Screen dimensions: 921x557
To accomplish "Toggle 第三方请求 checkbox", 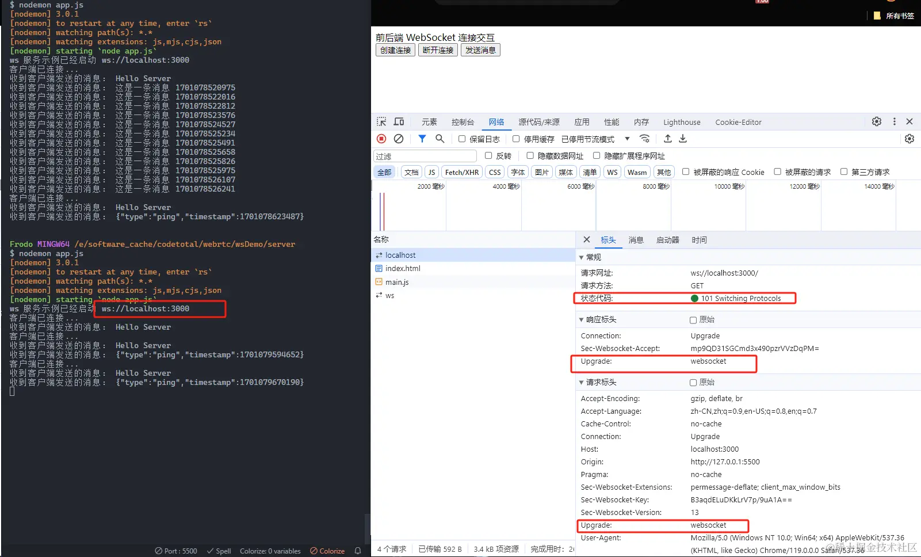I will [844, 171].
